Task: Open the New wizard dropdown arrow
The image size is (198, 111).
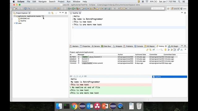Action: (x=16, y=9)
